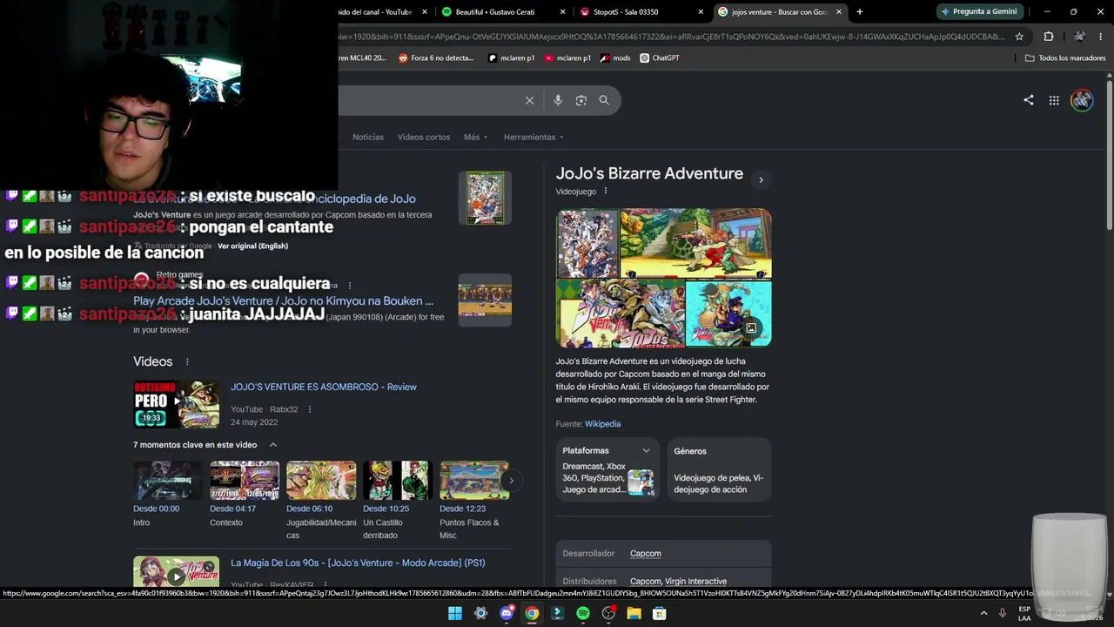Viewport: 1114px width, 627px height.
Task: Open options for the Retro games result
Action: click(x=350, y=285)
